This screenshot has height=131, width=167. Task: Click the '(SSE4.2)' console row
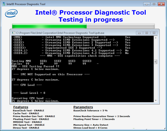(x=71, y=53)
